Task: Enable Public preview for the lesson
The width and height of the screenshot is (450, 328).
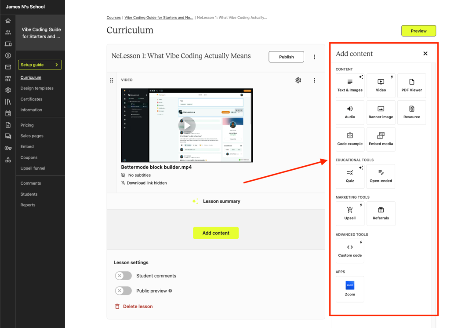Action: tap(123, 291)
